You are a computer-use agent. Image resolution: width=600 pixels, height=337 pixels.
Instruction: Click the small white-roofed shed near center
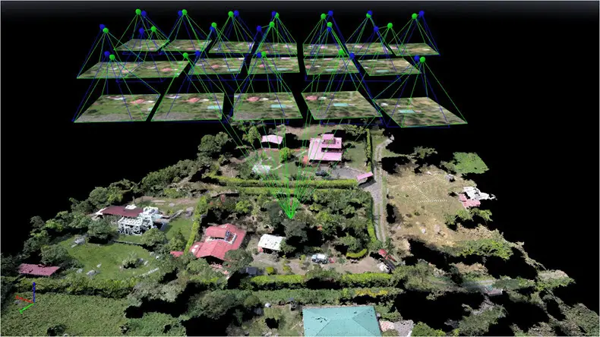pos(271,243)
